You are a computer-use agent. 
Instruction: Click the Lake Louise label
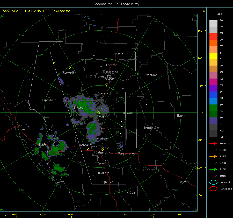pyautogui.click(x=20, y=127)
